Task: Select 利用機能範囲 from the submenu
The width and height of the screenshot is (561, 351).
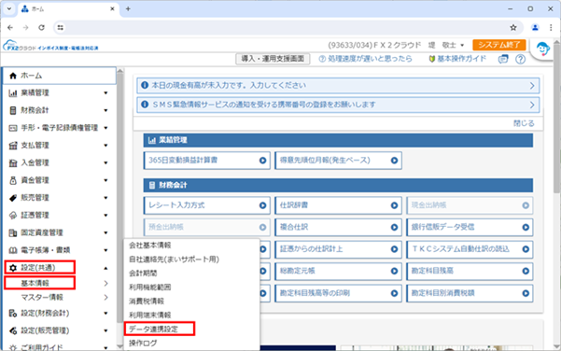Action: [x=150, y=288]
